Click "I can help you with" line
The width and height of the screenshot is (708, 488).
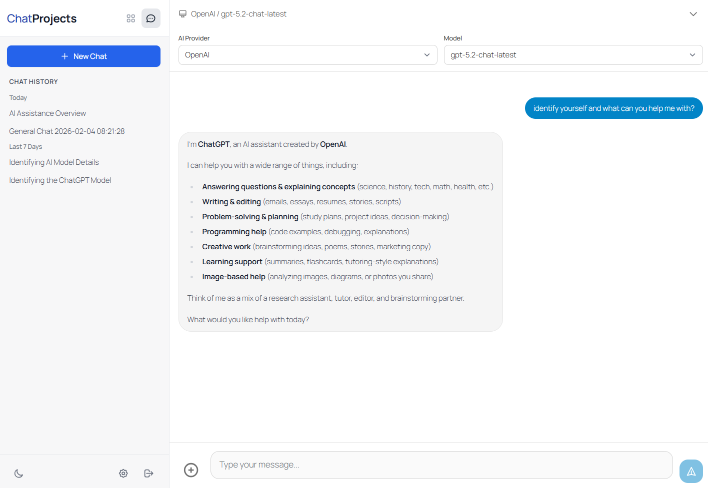tap(272, 165)
